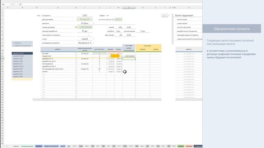Select 'проект 1722' in the project list
The image size is (264, 148).
click(x=22, y=66)
